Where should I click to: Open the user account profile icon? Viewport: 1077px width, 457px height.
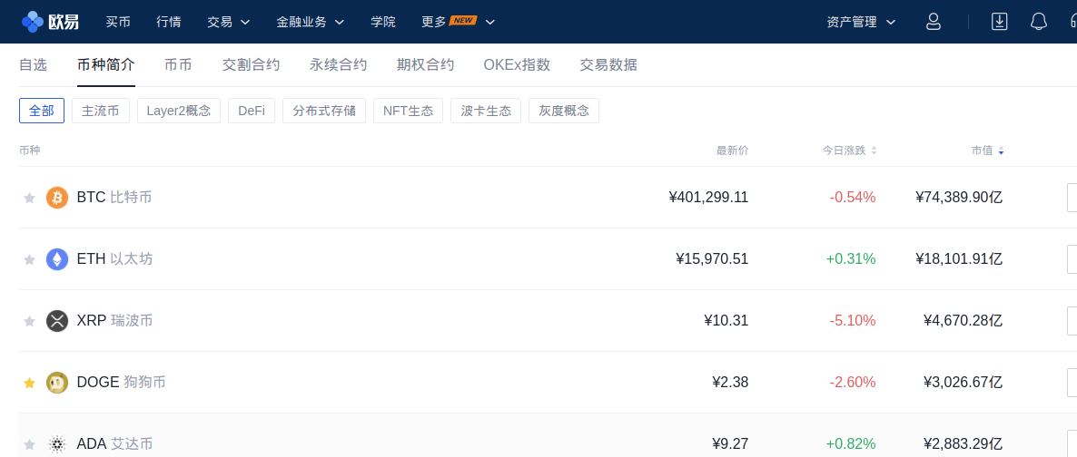pos(933,21)
